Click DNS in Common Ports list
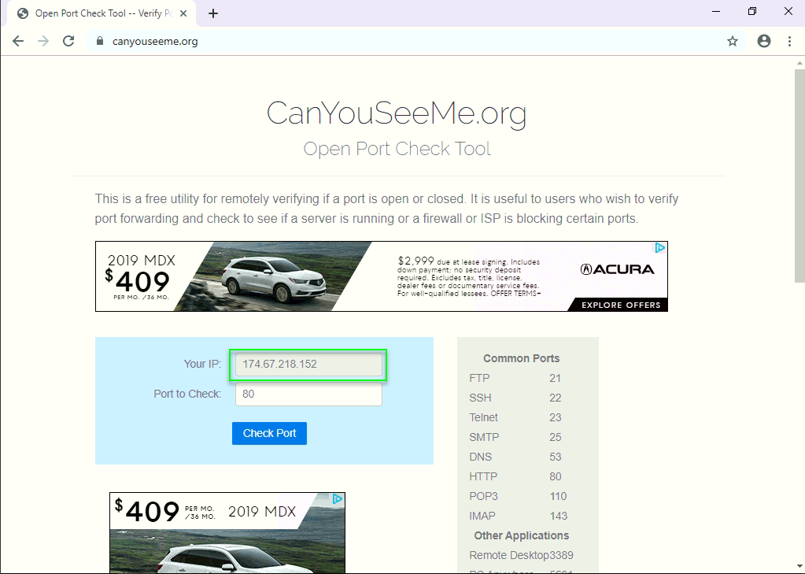 point(481,457)
